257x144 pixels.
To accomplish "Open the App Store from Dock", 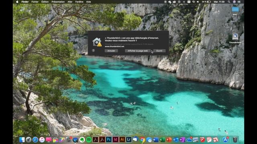I will coord(225,140).
